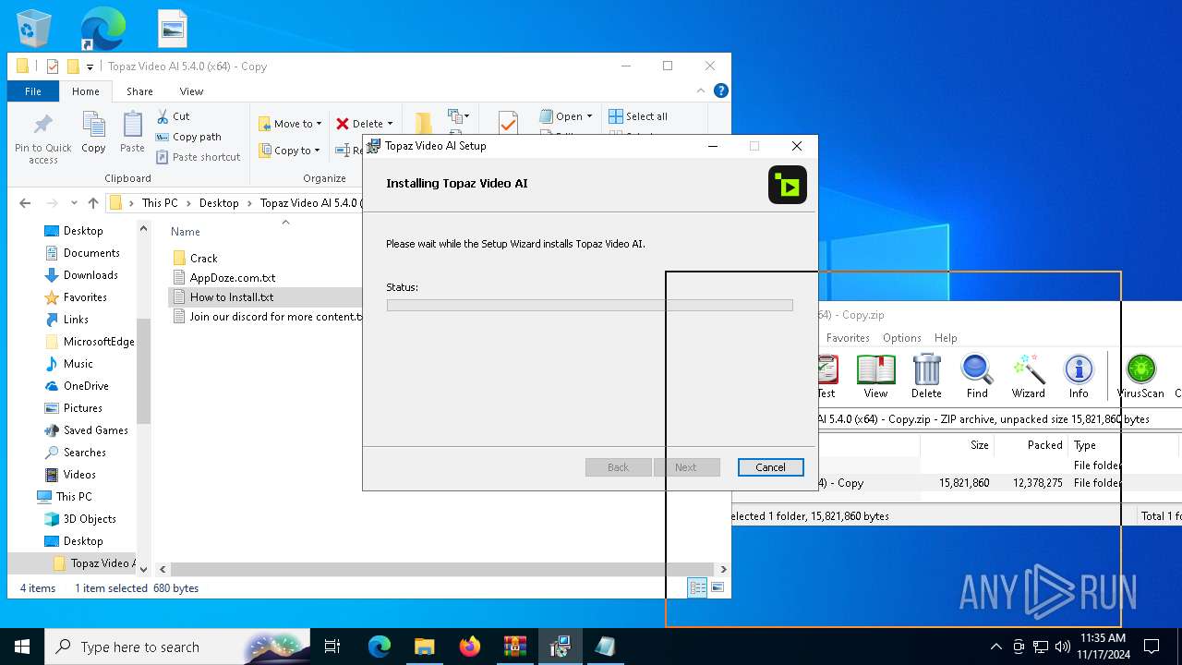This screenshot has width=1182, height=665.
Task: Click the Copy icon in ribbon
Action: point(93,133)
